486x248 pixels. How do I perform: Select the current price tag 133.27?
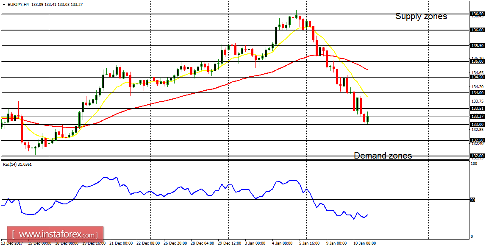click(477, 116)
